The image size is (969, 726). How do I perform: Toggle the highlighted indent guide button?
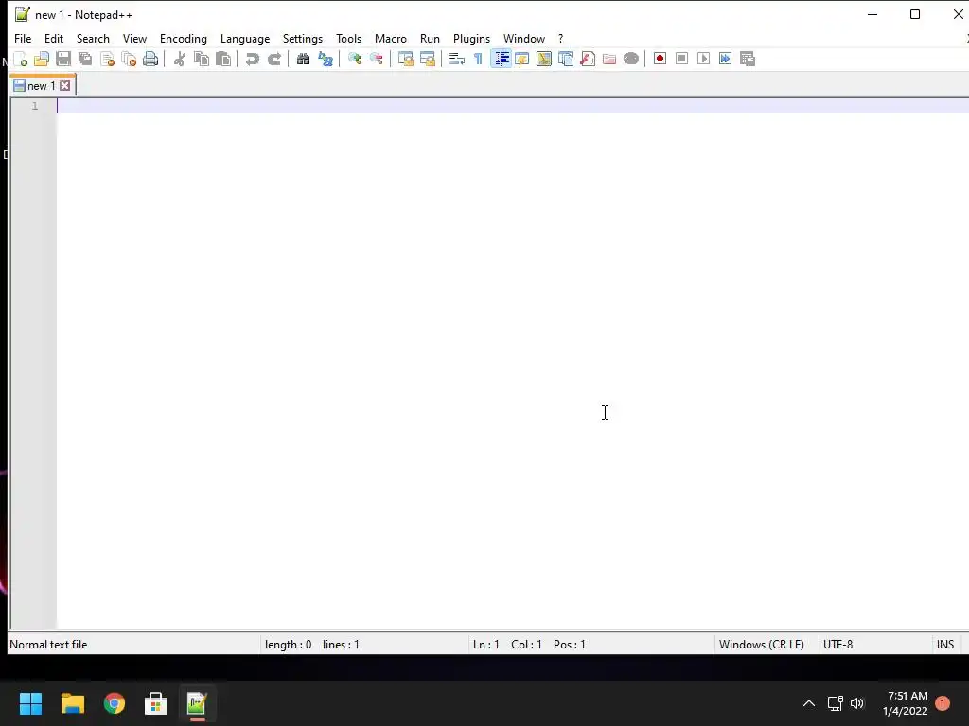click(501, 59)
